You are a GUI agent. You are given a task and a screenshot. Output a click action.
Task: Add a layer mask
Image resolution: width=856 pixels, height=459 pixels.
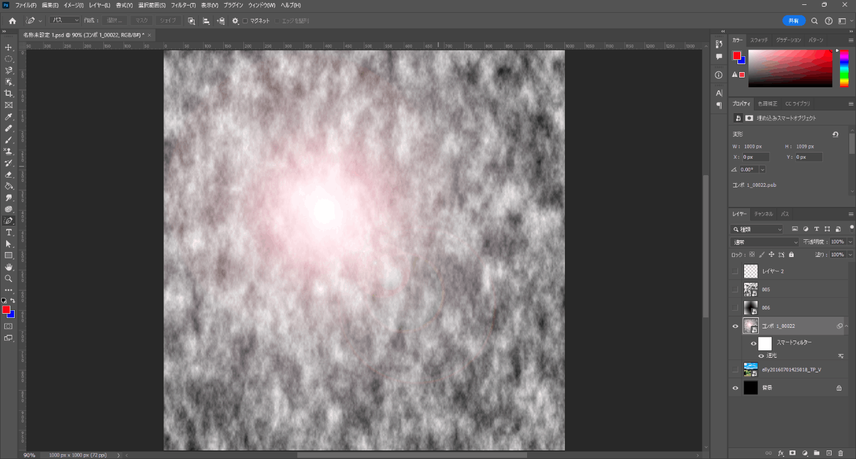792,453
